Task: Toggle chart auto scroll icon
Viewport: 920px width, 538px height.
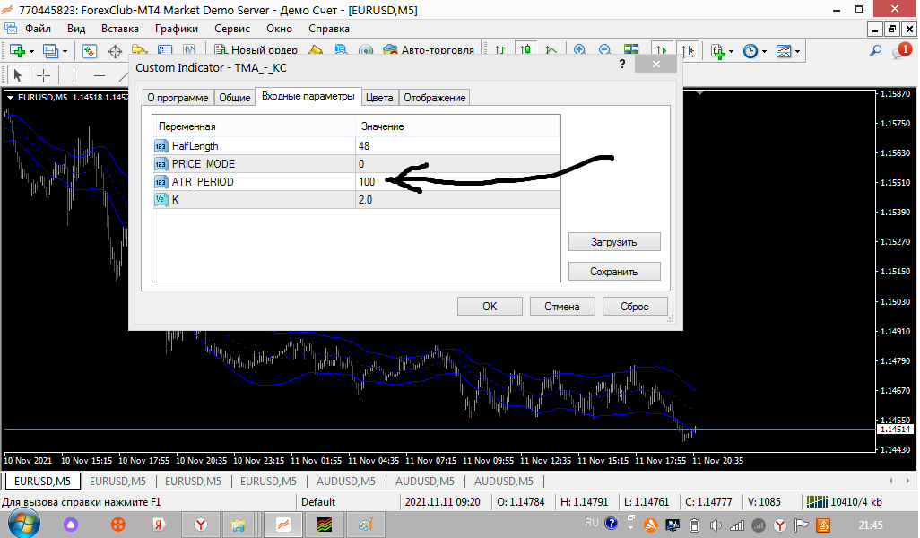Action: tap(662, 51)
